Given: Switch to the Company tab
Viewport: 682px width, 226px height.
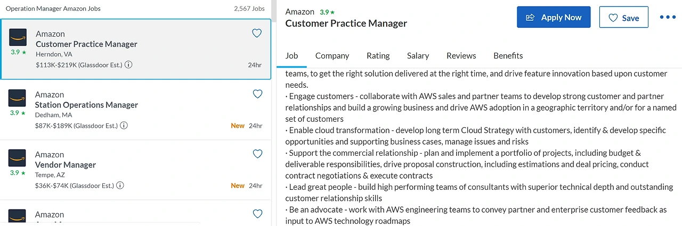Looking at the screenshot, I should (332, 56).
